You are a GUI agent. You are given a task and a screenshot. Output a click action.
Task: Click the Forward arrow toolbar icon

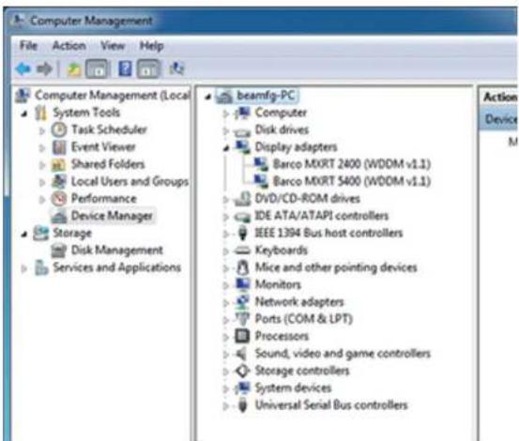(44, 69)
